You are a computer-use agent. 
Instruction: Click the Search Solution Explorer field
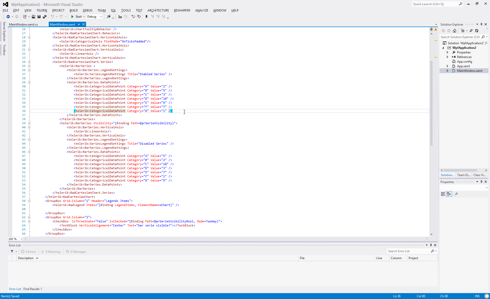[460, 37]
